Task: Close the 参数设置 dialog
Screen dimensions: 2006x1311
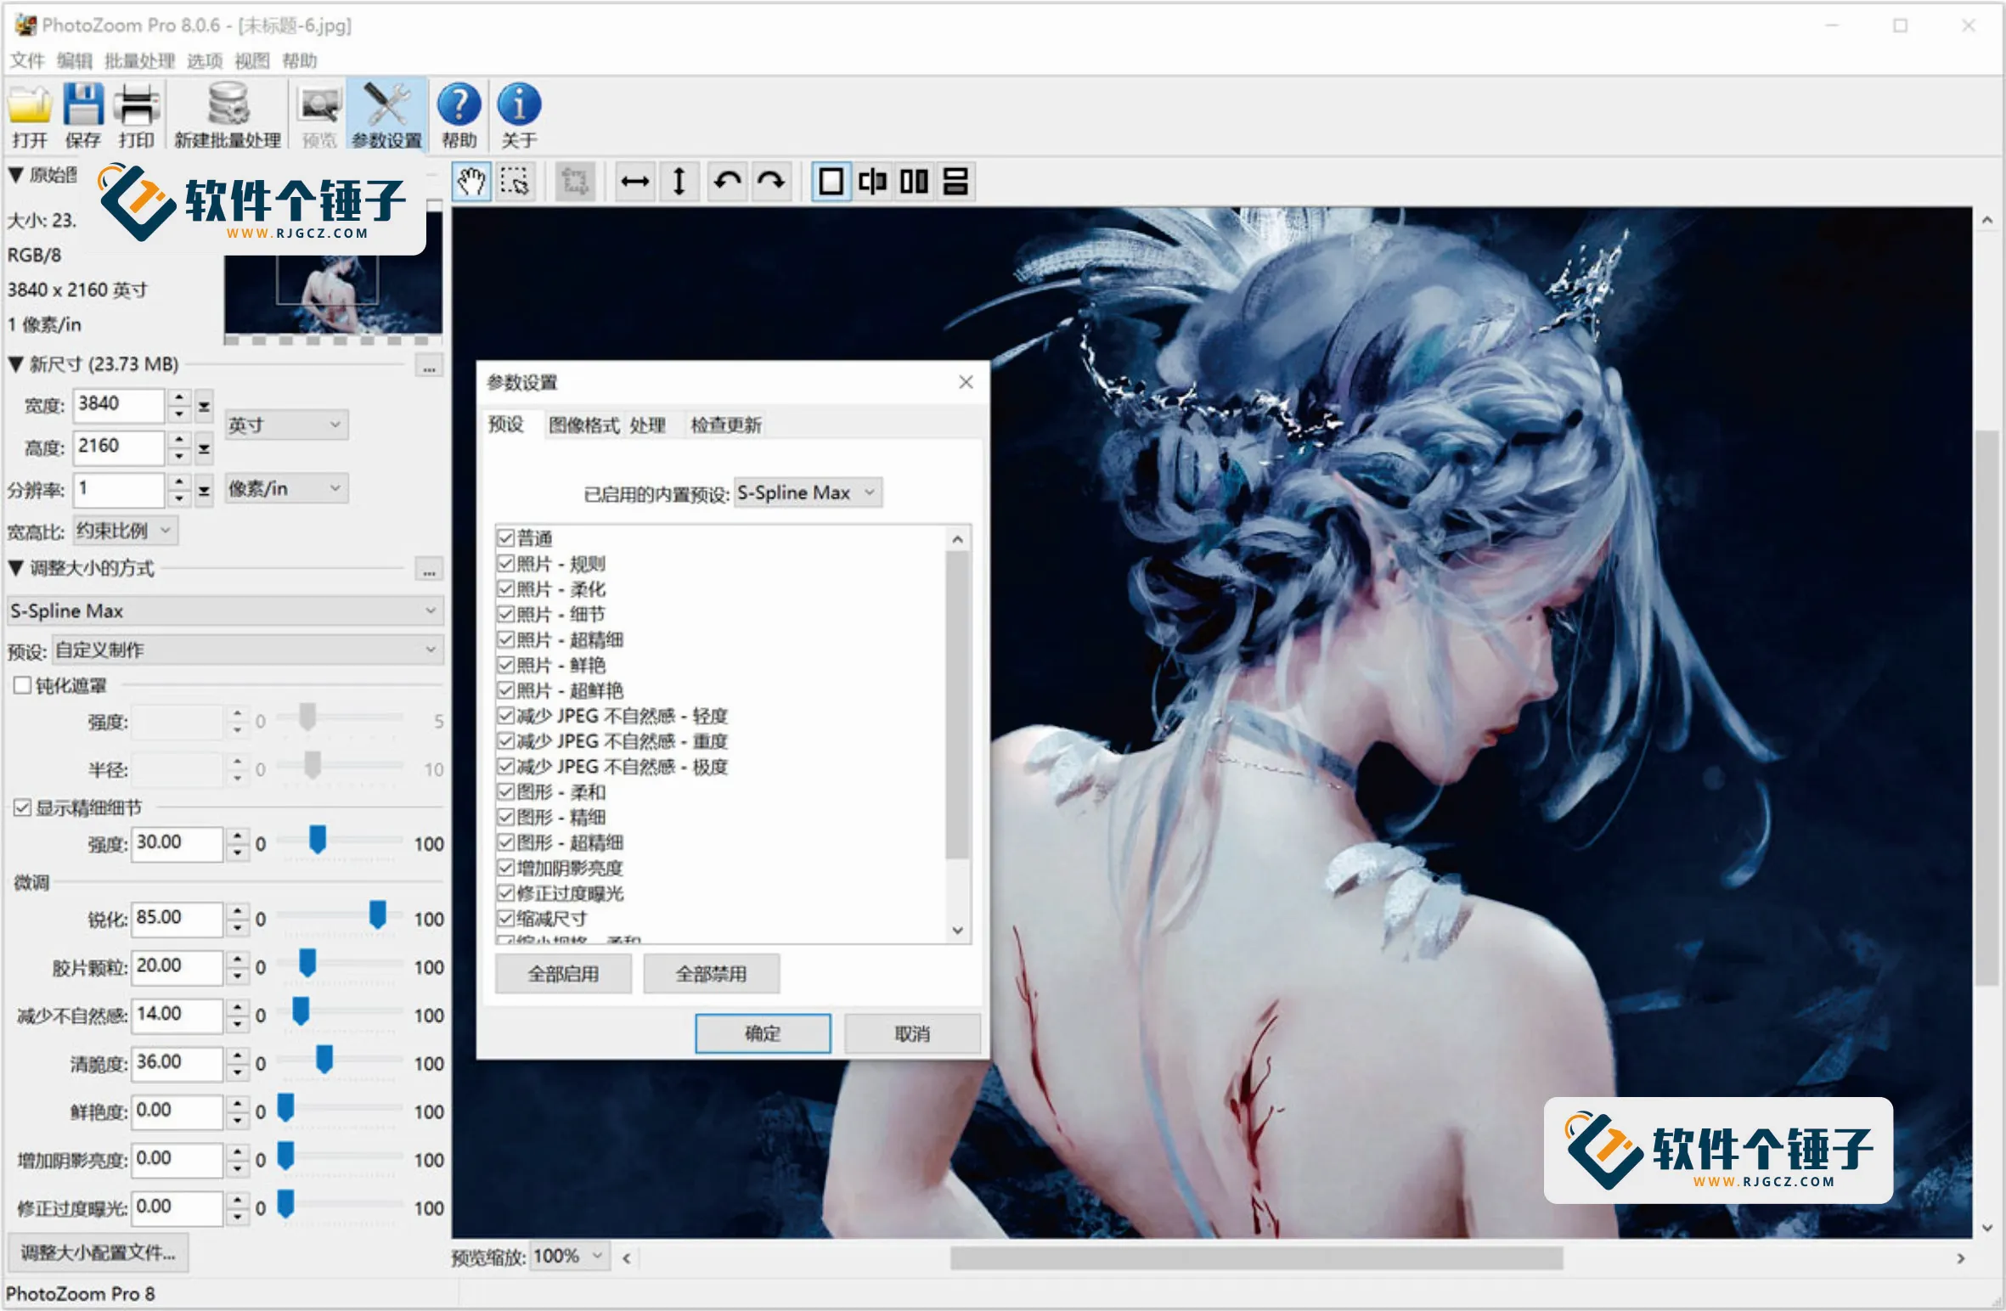Action: [x=966, y=382]
